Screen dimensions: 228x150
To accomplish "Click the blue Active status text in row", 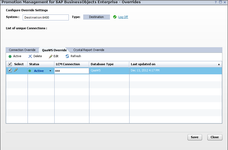I will pyautogui.click(x=39, y=71).
